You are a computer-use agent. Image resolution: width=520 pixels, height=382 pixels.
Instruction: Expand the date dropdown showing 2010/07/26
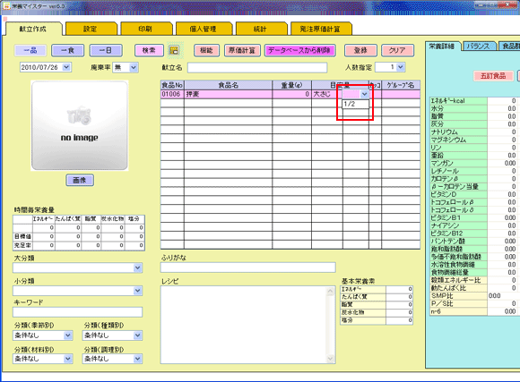point(66,67)
